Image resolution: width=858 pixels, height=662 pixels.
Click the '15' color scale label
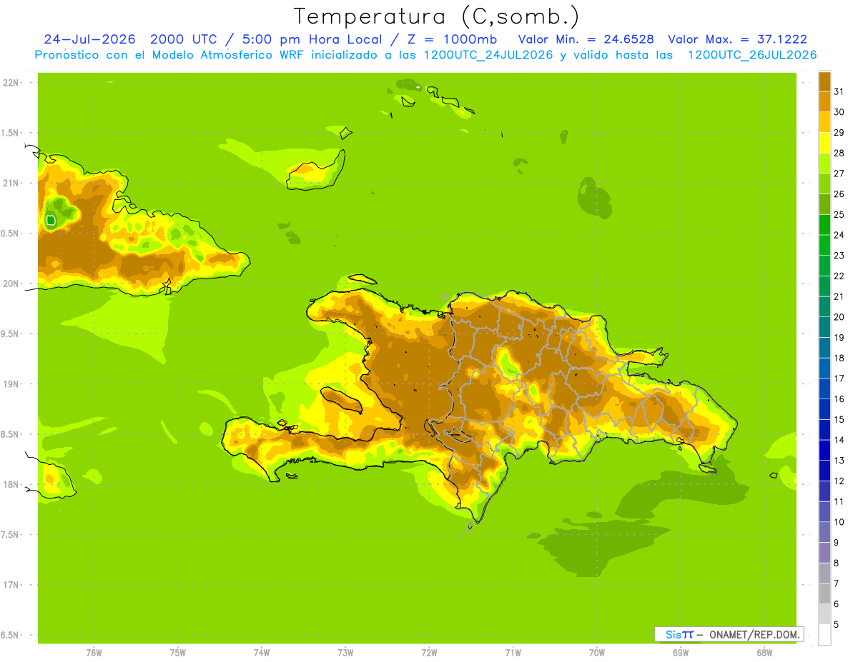point(839,420)
